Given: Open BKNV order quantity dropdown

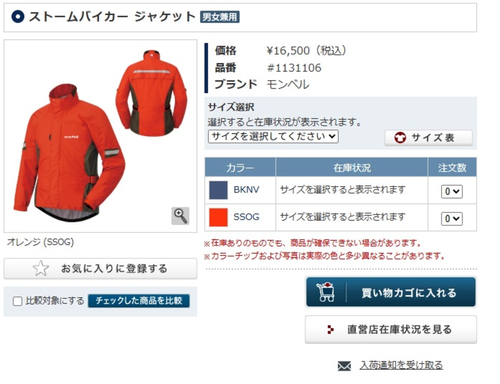Looking at the screenshot, I should pyautogui.click(x=452, y=191).
